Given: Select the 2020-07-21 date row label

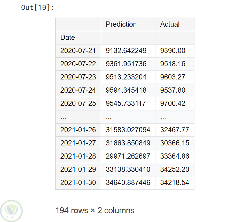Looking at the screenshot, I should click(x=78, y=51).
